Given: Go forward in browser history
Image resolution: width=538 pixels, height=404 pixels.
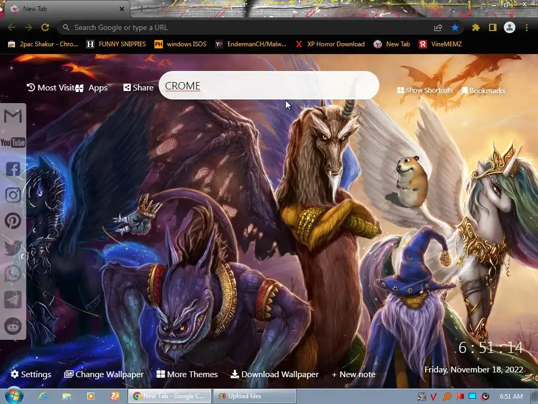Looking at the screenshot, I should pos(28,27).
